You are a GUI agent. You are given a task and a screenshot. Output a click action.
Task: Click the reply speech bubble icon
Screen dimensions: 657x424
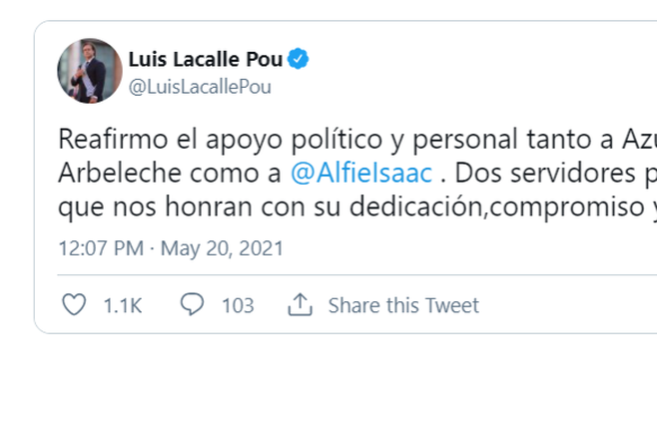coord(192,304)
